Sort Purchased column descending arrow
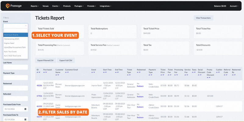 (x=46, y=72)
